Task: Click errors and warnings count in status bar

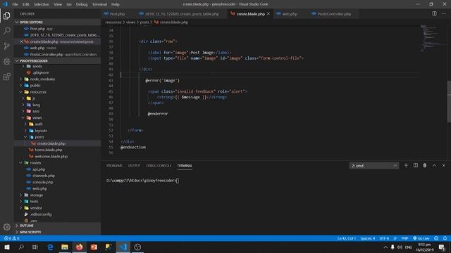Action: pos(12,238)
